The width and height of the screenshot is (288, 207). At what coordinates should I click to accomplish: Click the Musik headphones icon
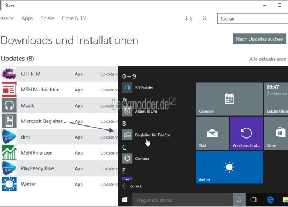click(x=9, y=105)
